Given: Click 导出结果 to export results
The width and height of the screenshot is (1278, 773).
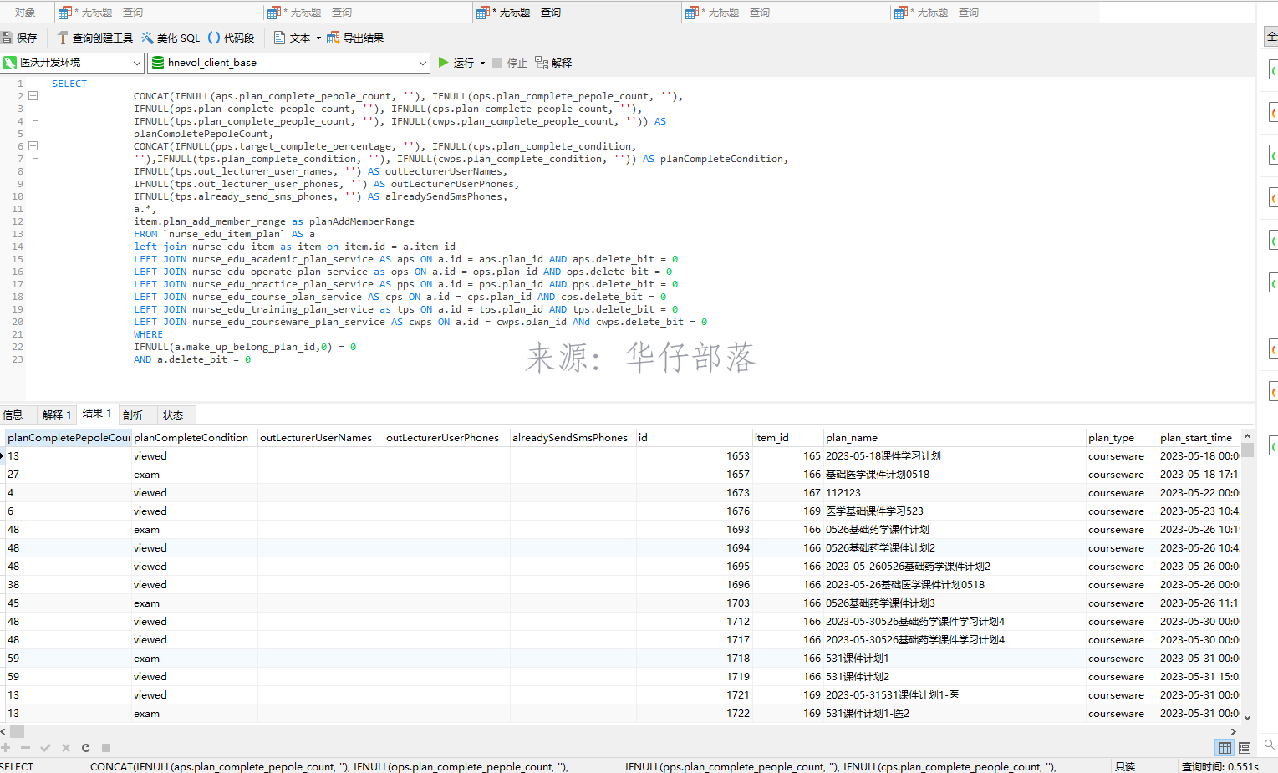Looking at the screenshot, I should click(x=355, y=38).
